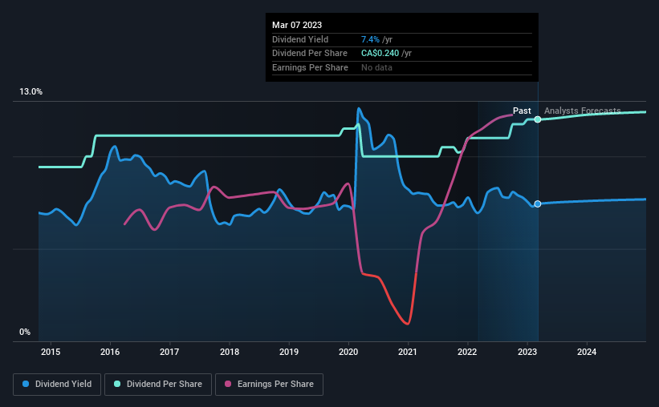Click the 2023 x-axis label
The image size is (659, 407).
[x=527, y=352]
